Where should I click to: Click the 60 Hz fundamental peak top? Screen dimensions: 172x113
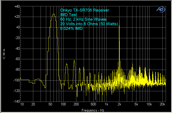click(x=54, y=14)
